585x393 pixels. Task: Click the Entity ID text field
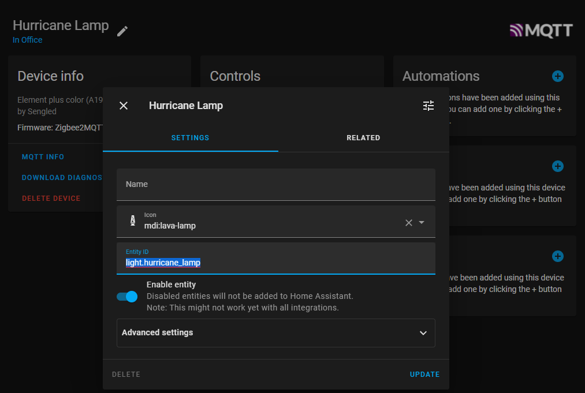pyautogui.click(x=275, y=263)
